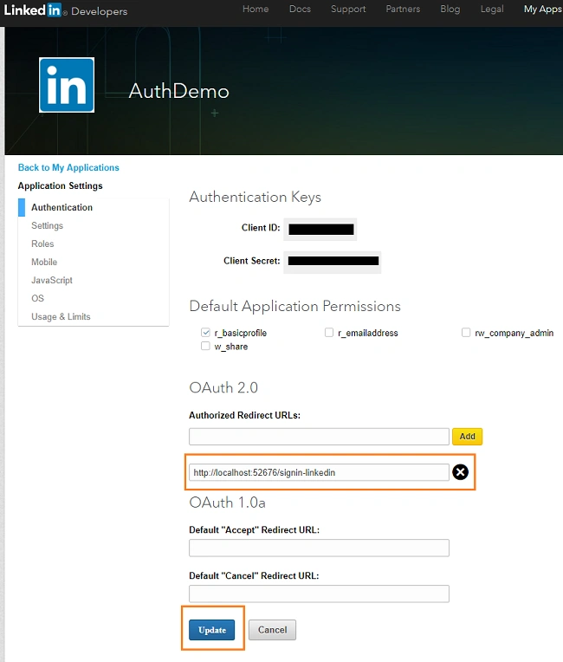Switch to the JavaScript settings section
This screenshot has width=563, height=662.
click(x=52, y=280)
